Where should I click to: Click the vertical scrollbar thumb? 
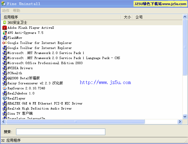185,47
